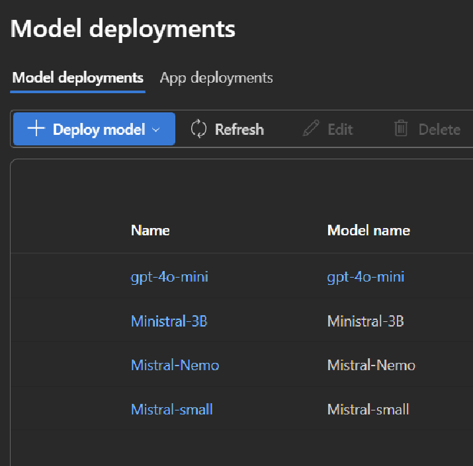Open gpt-4o-mini link in Model name column

coord(366,277)
